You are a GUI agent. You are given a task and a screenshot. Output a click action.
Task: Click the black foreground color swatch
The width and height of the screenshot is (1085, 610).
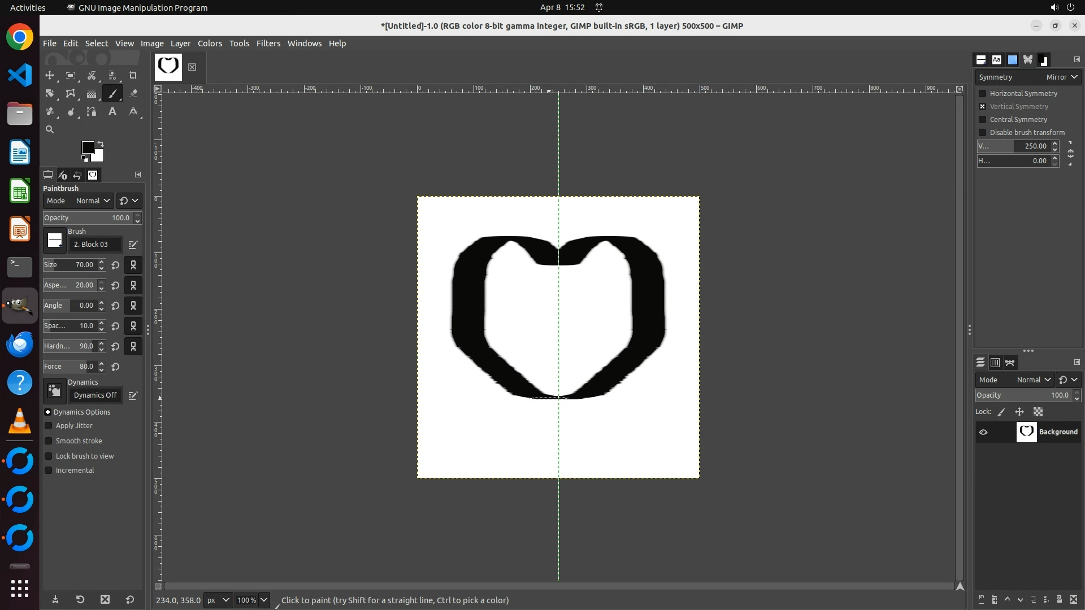pos(88,147)
